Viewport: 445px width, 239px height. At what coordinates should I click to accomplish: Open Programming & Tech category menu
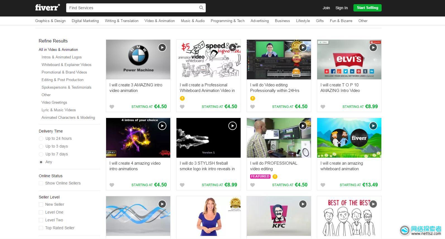point(228,21)
